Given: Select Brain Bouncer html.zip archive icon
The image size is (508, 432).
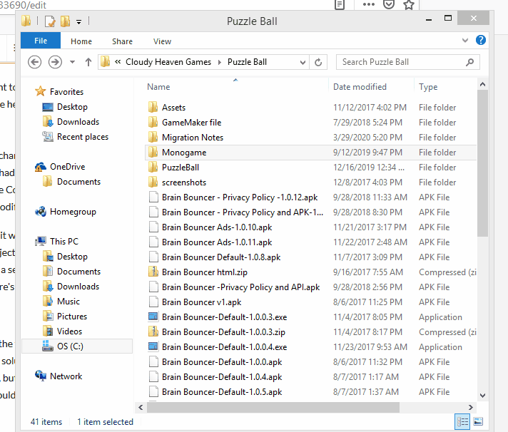Looking at the screenshot, I should tap(153, 272).
